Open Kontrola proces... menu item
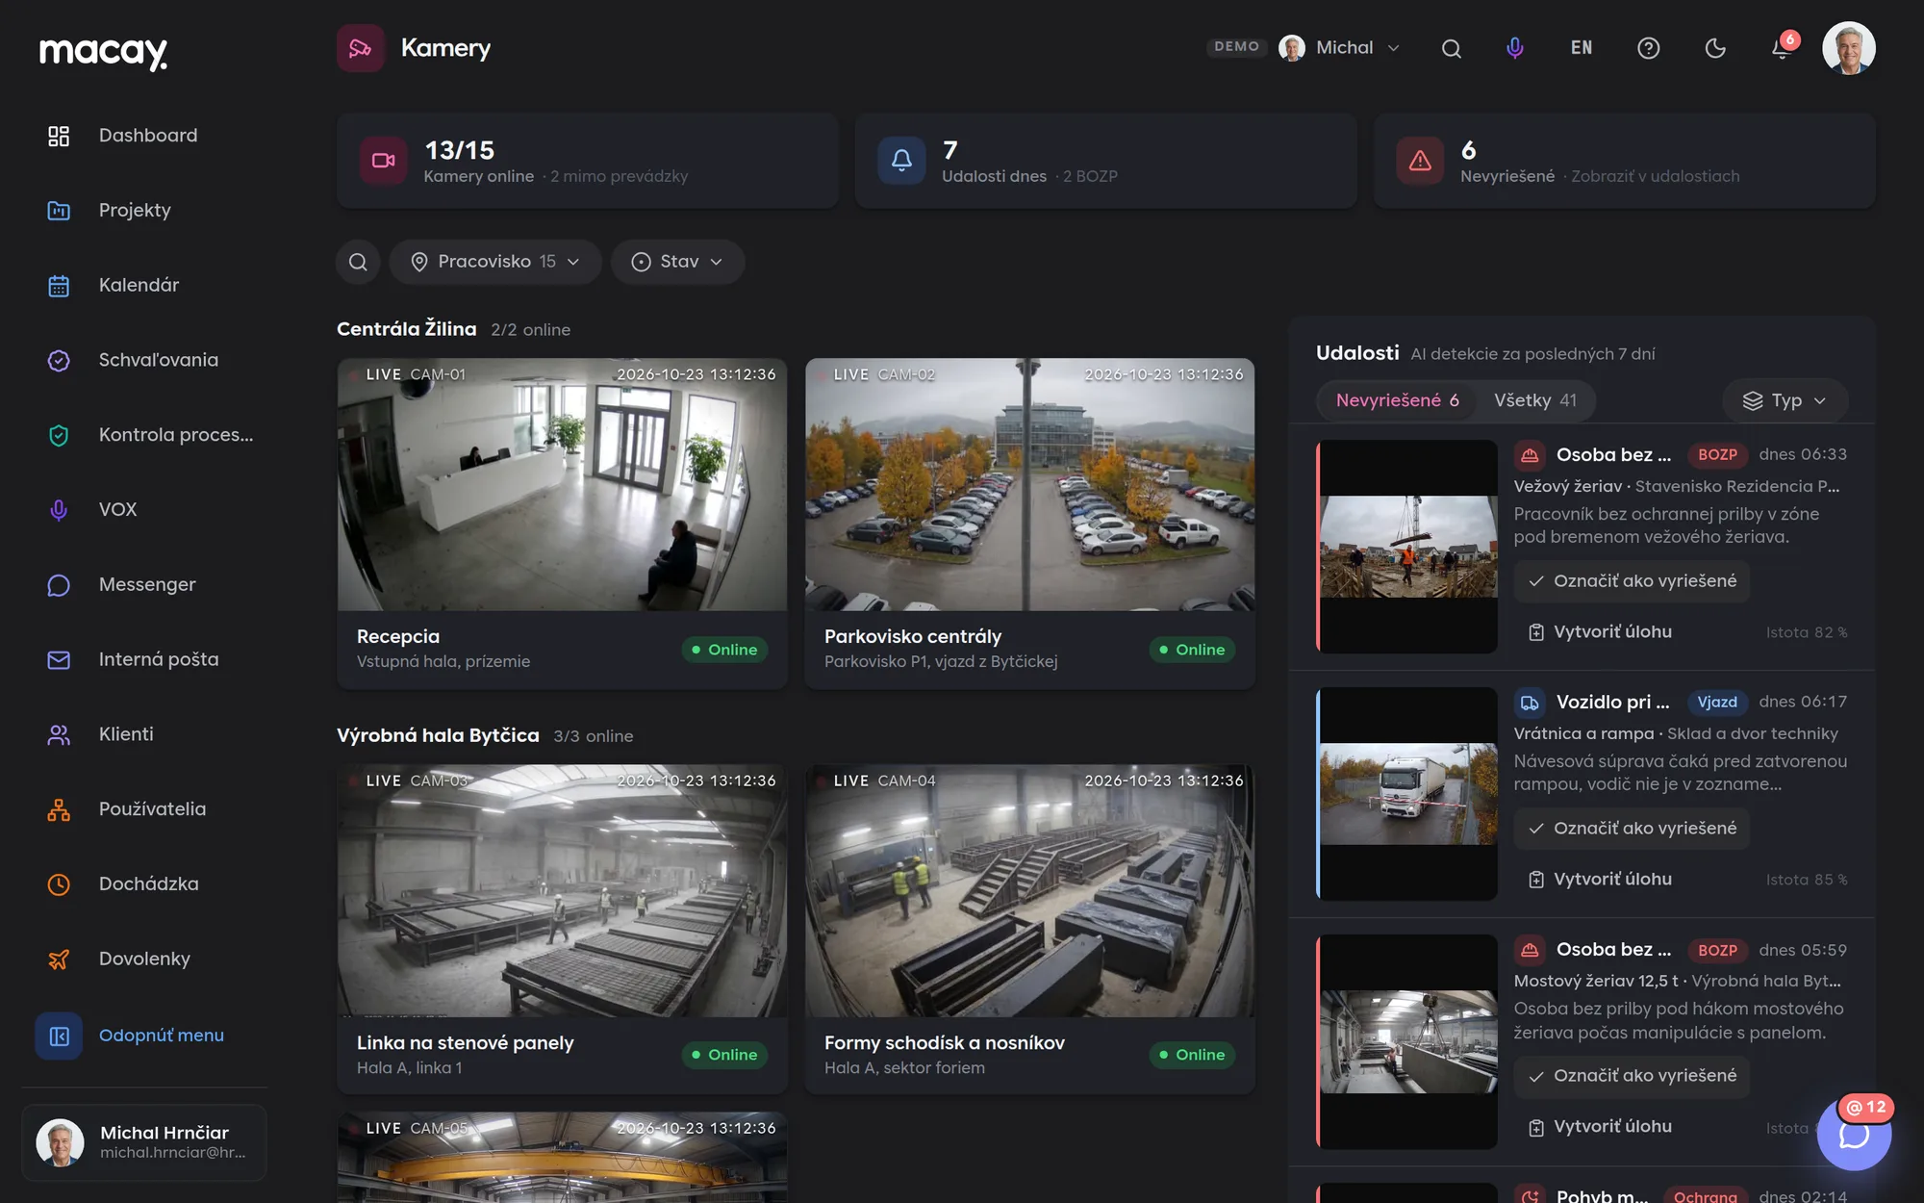 [x=176, y=435]
